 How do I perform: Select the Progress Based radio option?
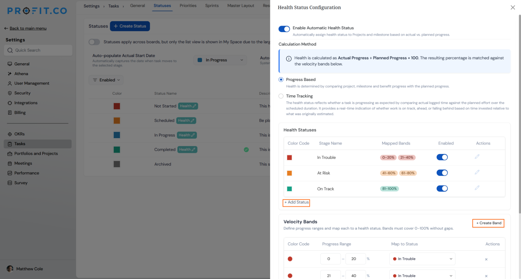point(281,80)
